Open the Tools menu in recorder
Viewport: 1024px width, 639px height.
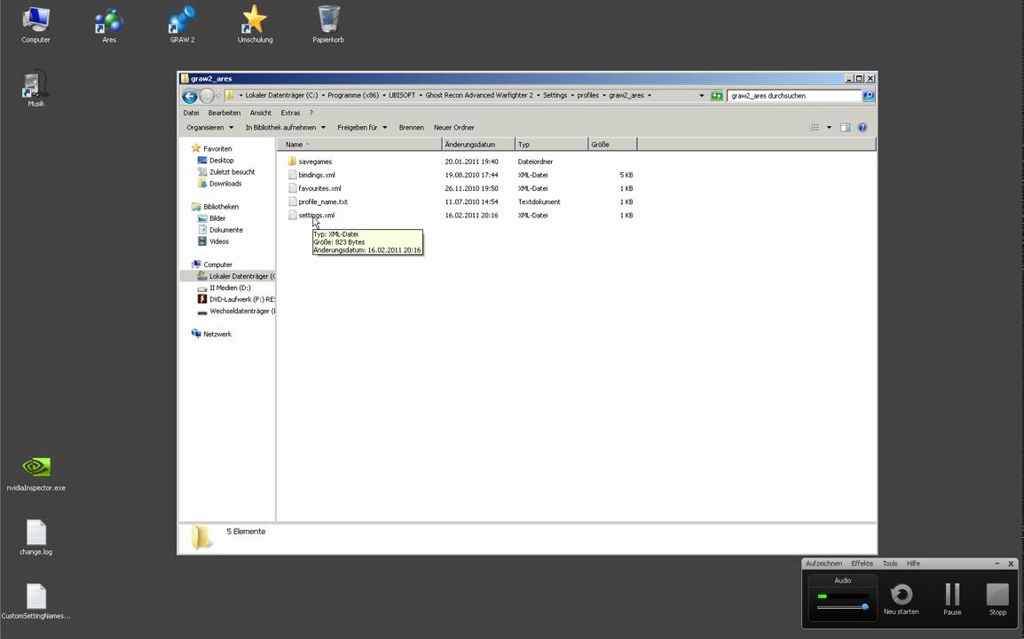click(890, 564)
